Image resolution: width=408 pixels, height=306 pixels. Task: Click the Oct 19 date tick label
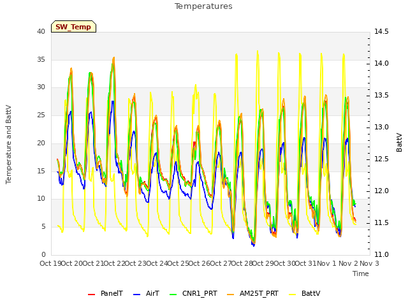(x=50, y=263)
